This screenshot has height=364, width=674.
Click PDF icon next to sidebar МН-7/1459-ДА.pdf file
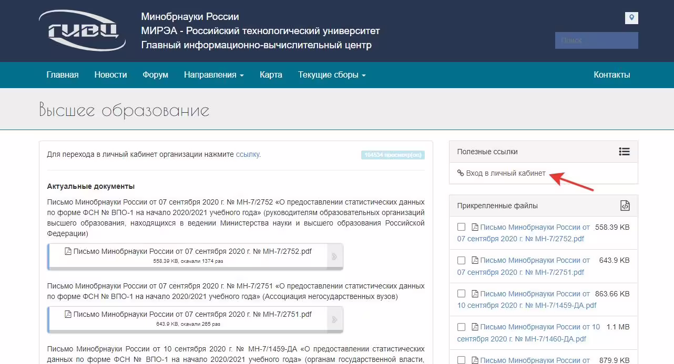pyautogui.click(x=475, y=294)
